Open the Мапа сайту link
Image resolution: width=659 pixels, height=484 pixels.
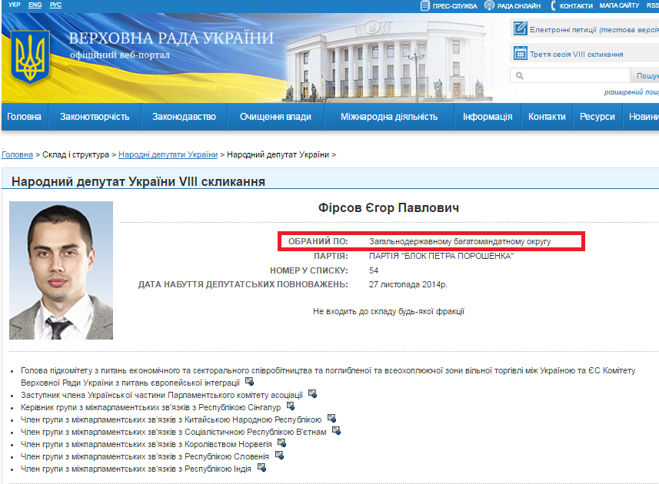619,5
